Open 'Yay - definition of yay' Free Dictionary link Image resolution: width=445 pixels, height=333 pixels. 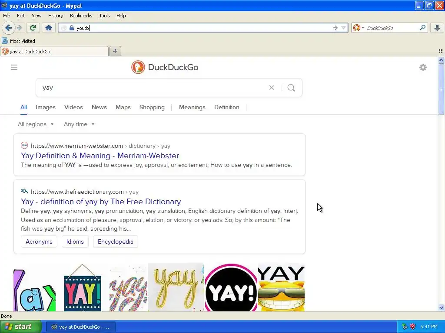pyautogui.click(x=101, y=202)
